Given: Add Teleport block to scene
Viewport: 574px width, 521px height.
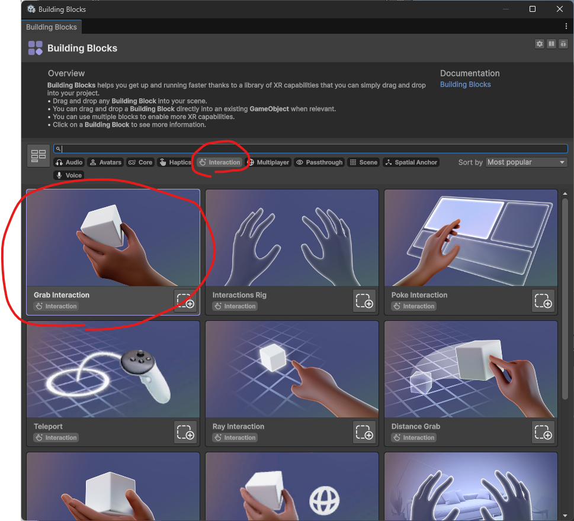Looking at the screenshot, I should [185, 432].
